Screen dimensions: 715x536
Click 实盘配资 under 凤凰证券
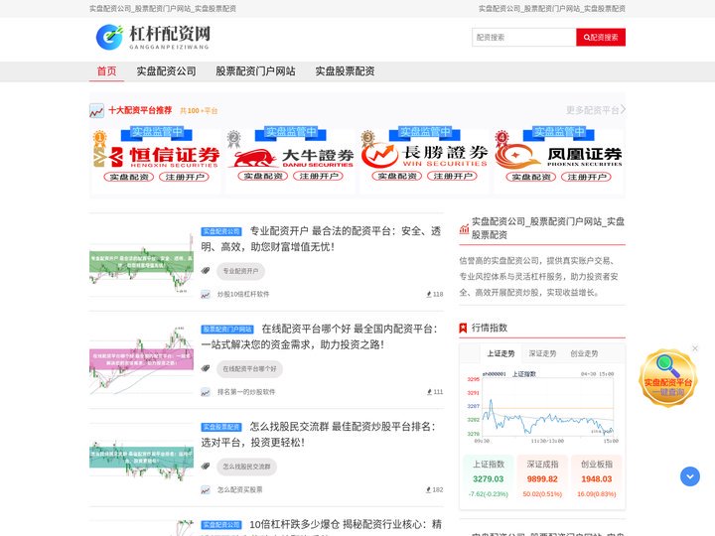coord(531,177)
